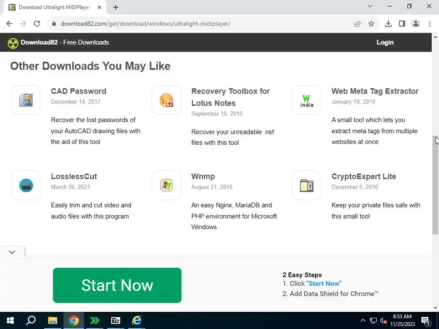
Task: Click the browser forward arrow
Action: pos(23,24)
